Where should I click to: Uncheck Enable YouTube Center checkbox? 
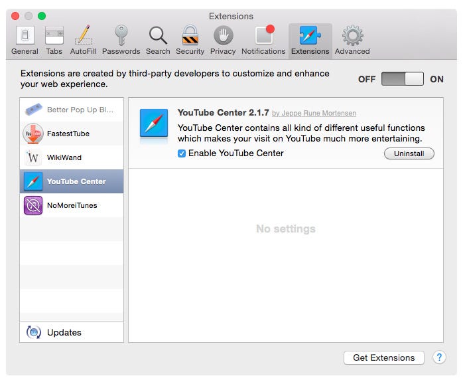pos(182,153)
